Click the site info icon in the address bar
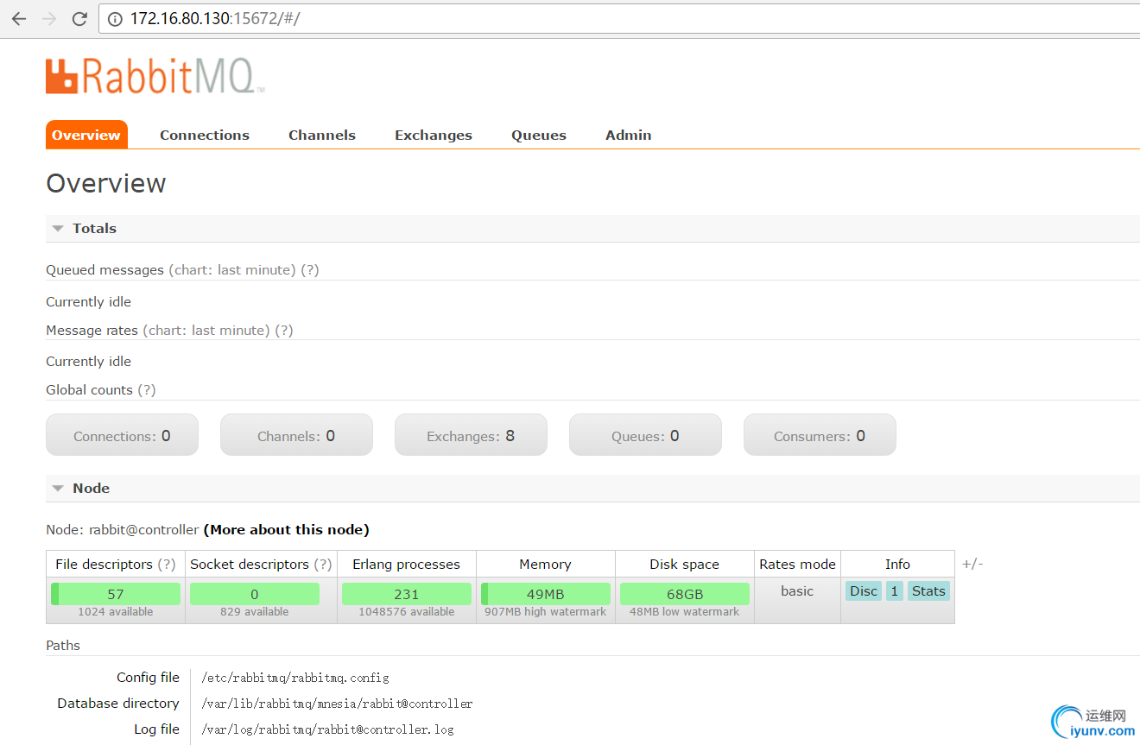The width and height of the screenshot is (1140, 745). point(115,18)
